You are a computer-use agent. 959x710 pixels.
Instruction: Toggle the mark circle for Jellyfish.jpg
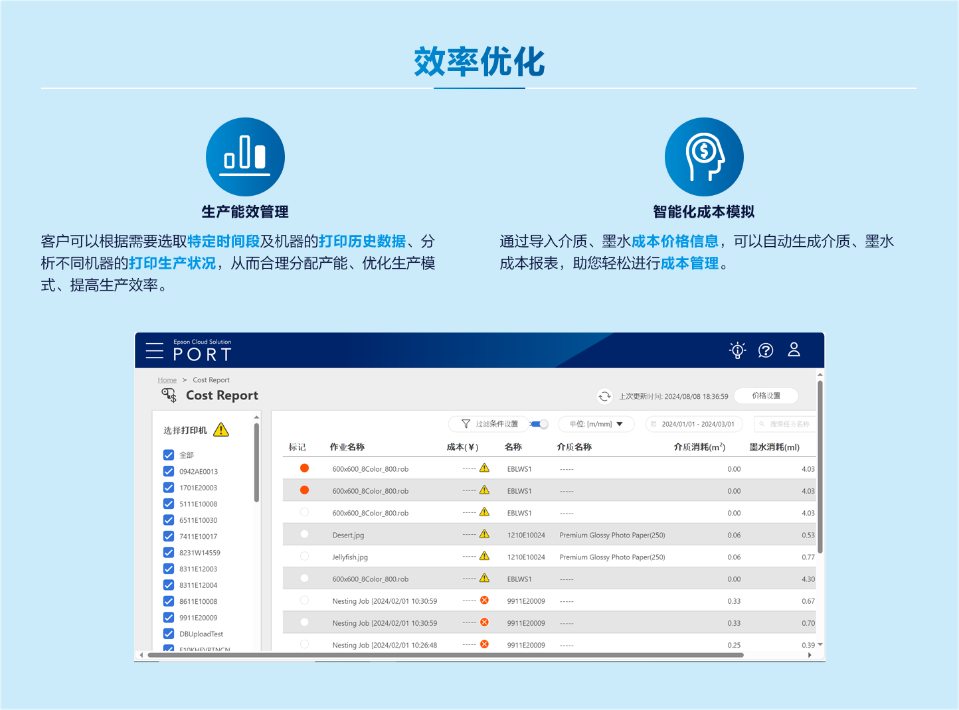(x=304, y=556)
